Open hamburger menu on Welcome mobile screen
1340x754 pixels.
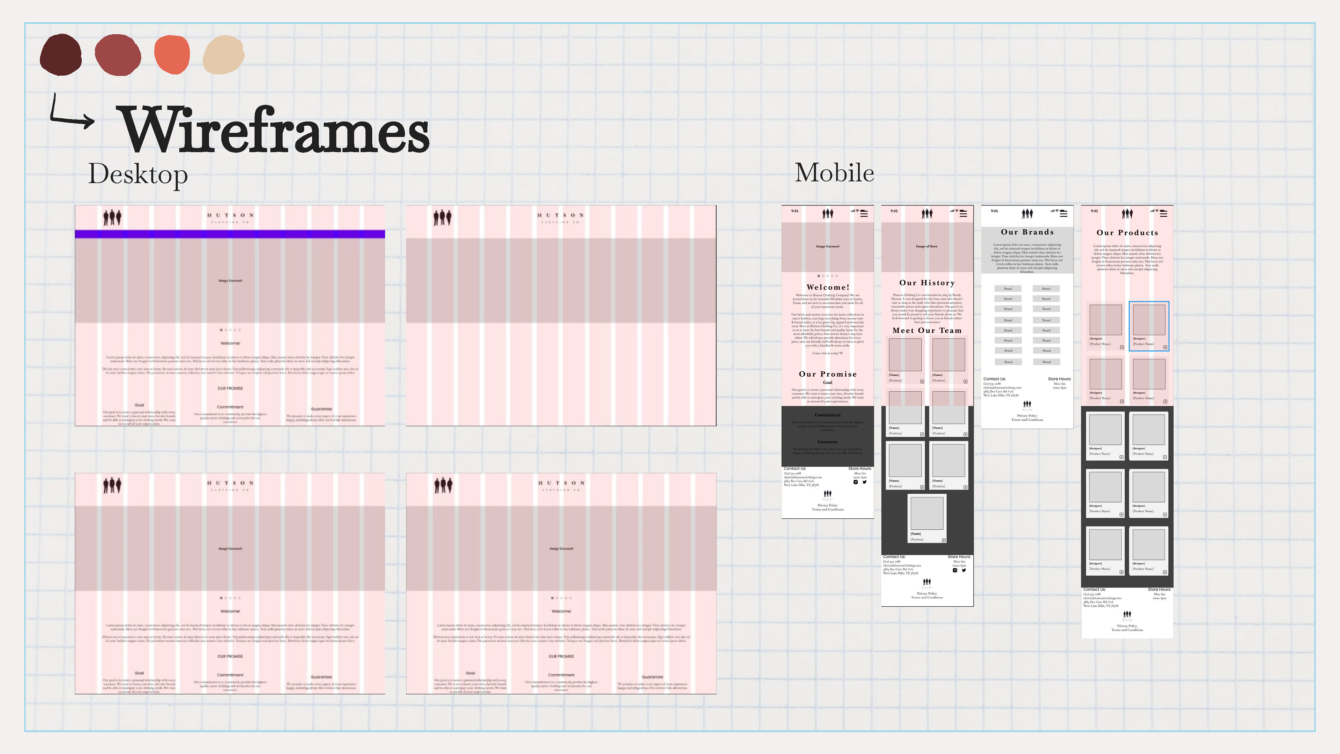pos(864,214)
